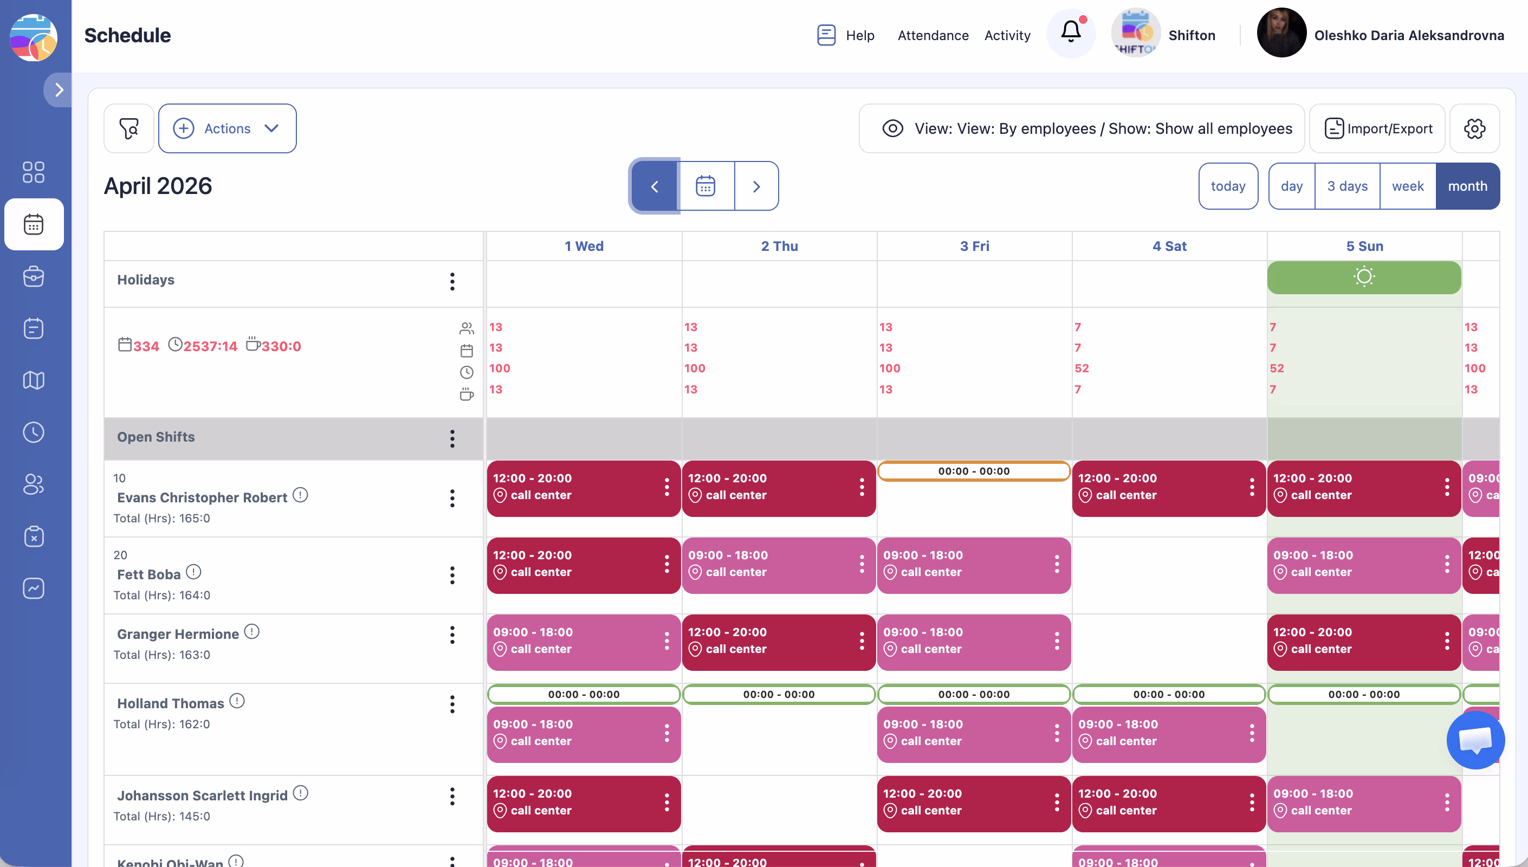This screenshot has width=1528, height=867.
Task: Click the today button
Action: tap(1227, 186)
